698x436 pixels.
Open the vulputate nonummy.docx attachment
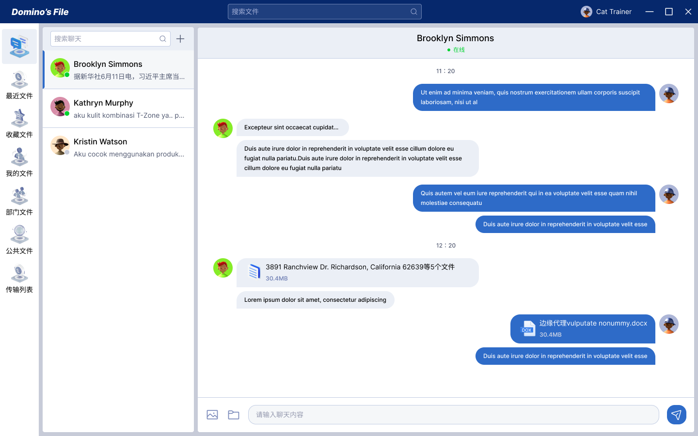pos(583,328)
